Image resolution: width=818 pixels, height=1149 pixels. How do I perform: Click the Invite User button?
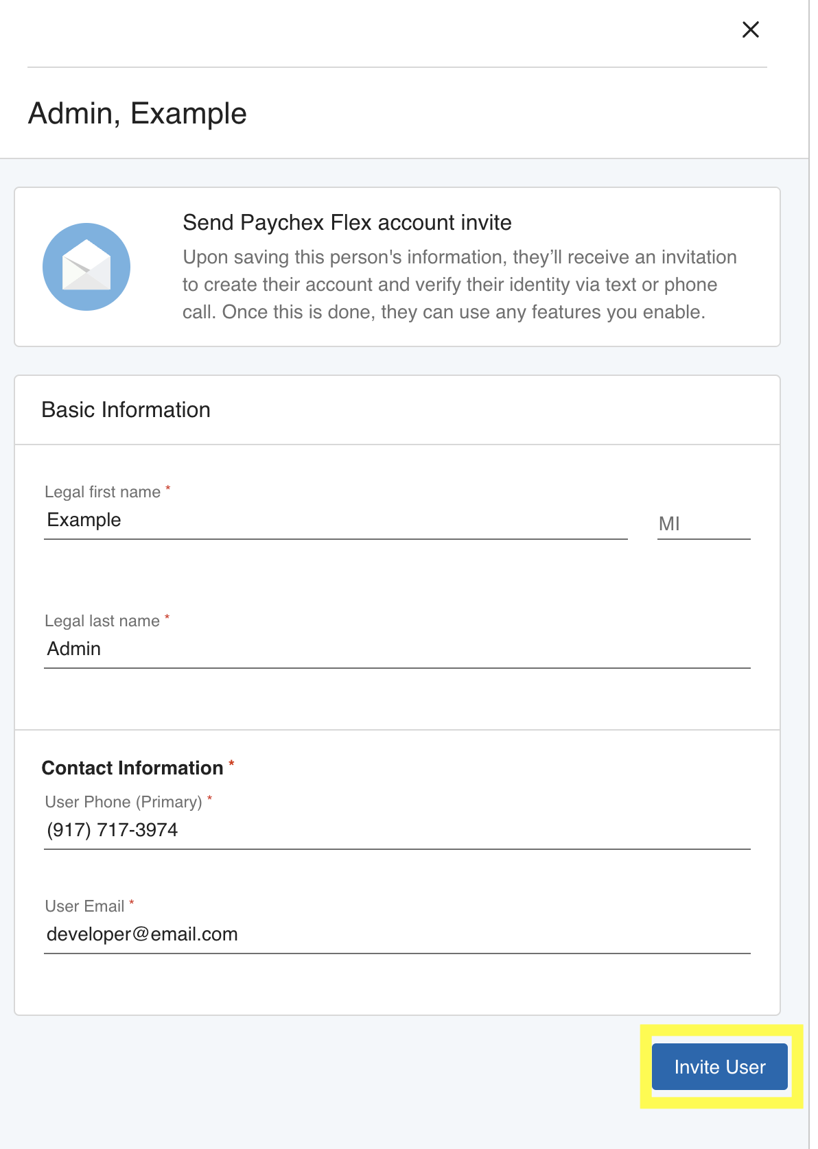pyautogui.click(x=720, y=1067)
